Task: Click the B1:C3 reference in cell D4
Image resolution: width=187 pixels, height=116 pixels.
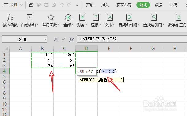Action: pyautogui.click(x=108, y=71)
